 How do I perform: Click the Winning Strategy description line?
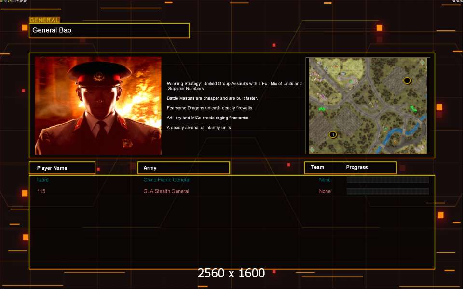(x=234, y=86)
